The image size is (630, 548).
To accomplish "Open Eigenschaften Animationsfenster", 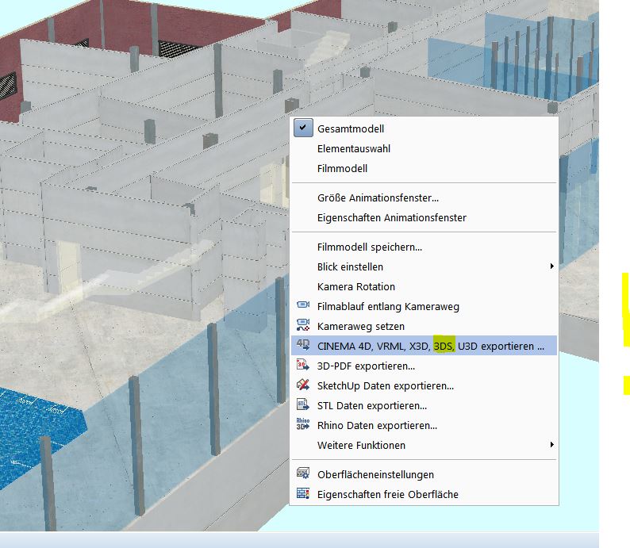I will pos(391,217).
